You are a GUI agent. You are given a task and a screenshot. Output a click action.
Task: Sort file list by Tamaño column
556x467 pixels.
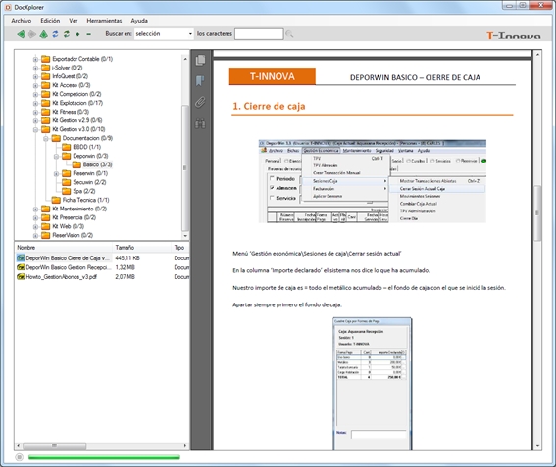tap(142, 248)
